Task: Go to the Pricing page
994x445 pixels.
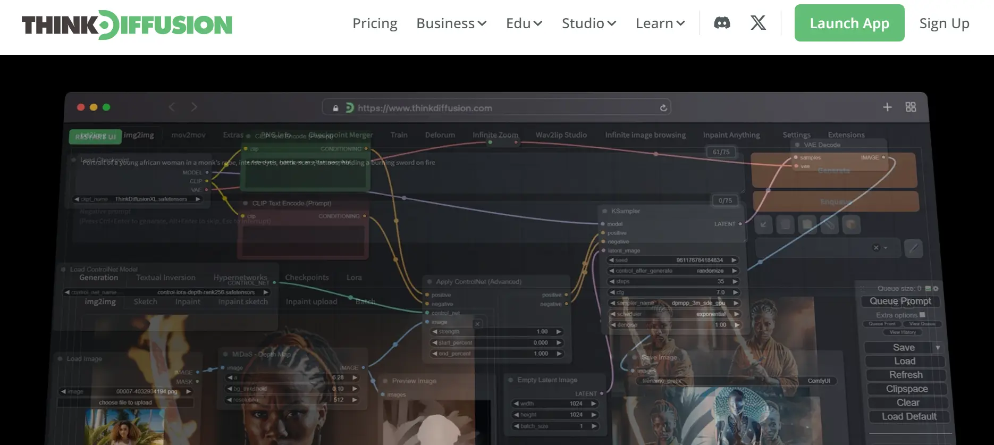Action: pyautogui.click(x=375, y=23)
